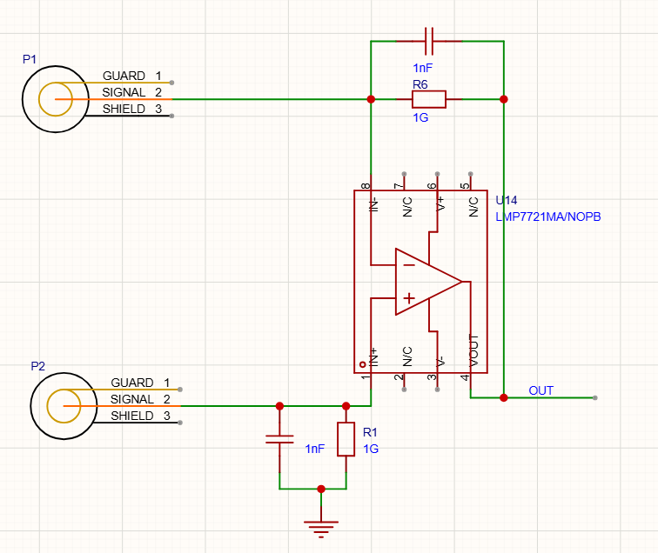The image size is (658, 553).
Task: Click the P2 SHIELD pin 3 endpoint
Action: click(x=180, y=423)
